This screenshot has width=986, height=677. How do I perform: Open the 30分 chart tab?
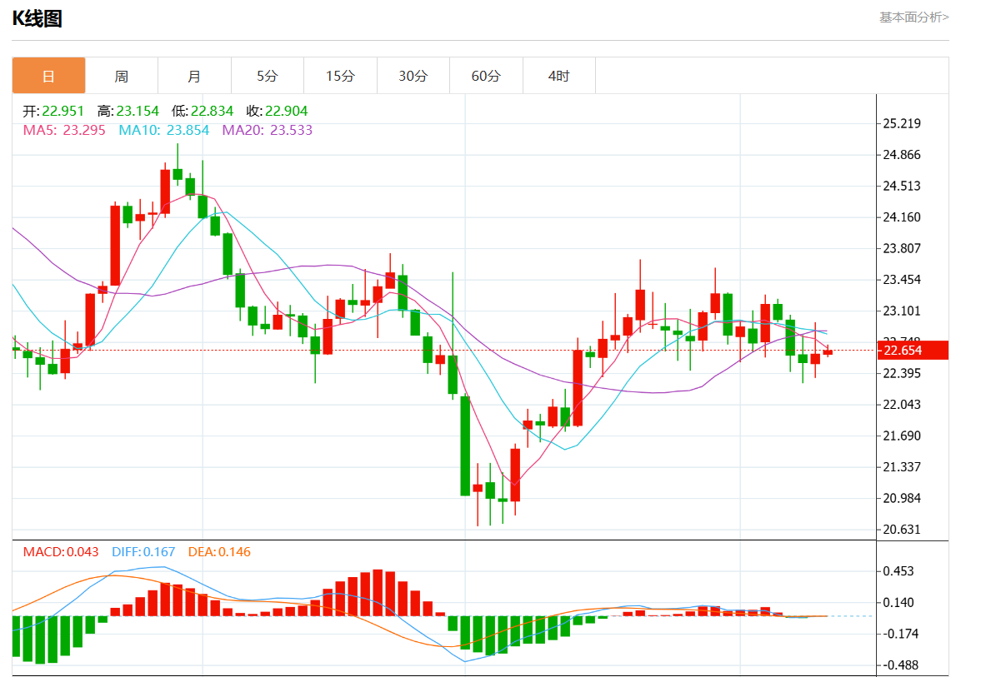click(413, 76)
